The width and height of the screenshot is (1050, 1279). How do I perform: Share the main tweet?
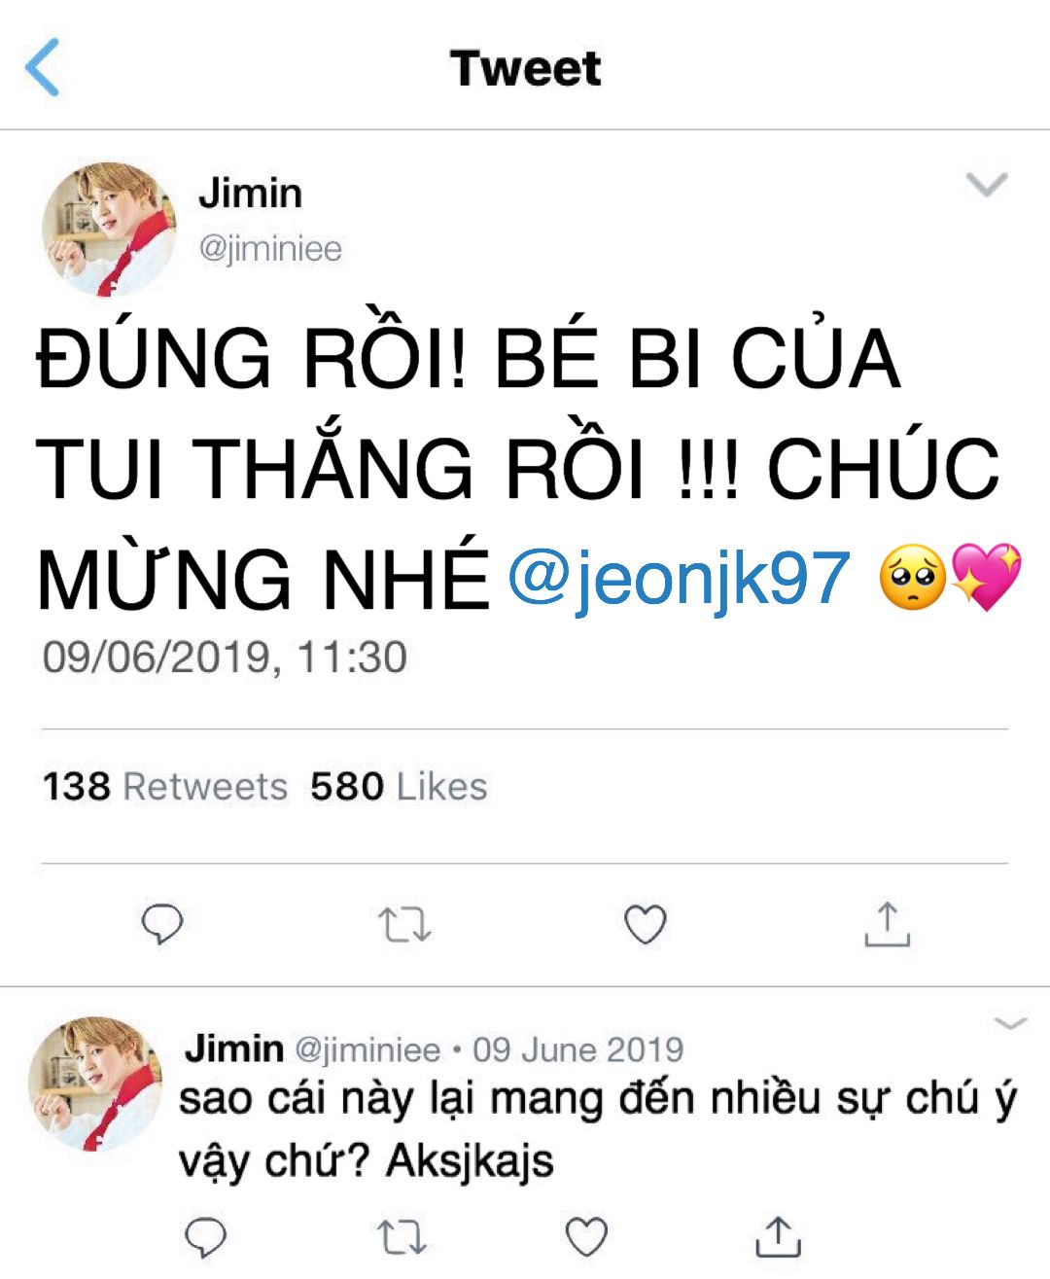click(887, 924)
